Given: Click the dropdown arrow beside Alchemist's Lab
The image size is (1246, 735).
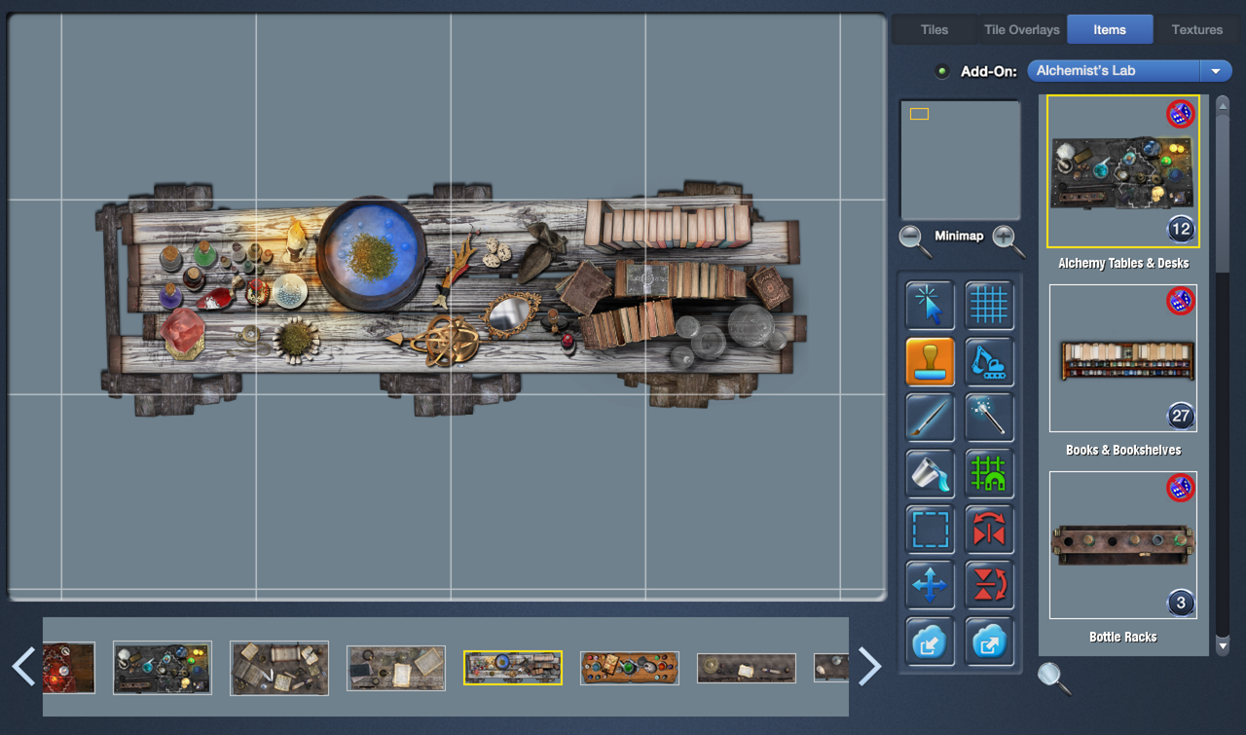Looking at the screenshot, I should click(1216, 71).
